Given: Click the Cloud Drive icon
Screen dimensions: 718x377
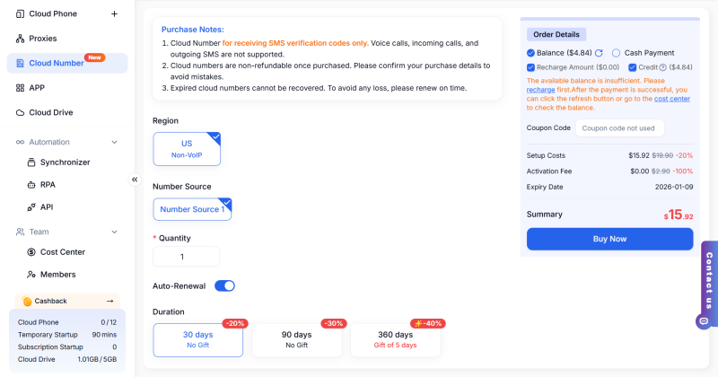Looking at the screenshot, I should pyautogui.click(x=20, y=112).
